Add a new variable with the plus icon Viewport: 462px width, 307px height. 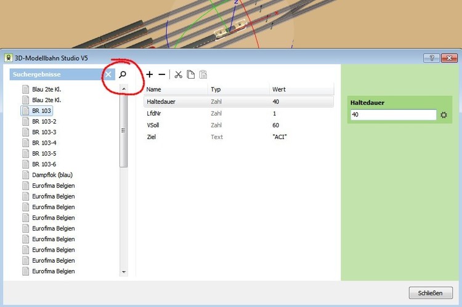150,75
